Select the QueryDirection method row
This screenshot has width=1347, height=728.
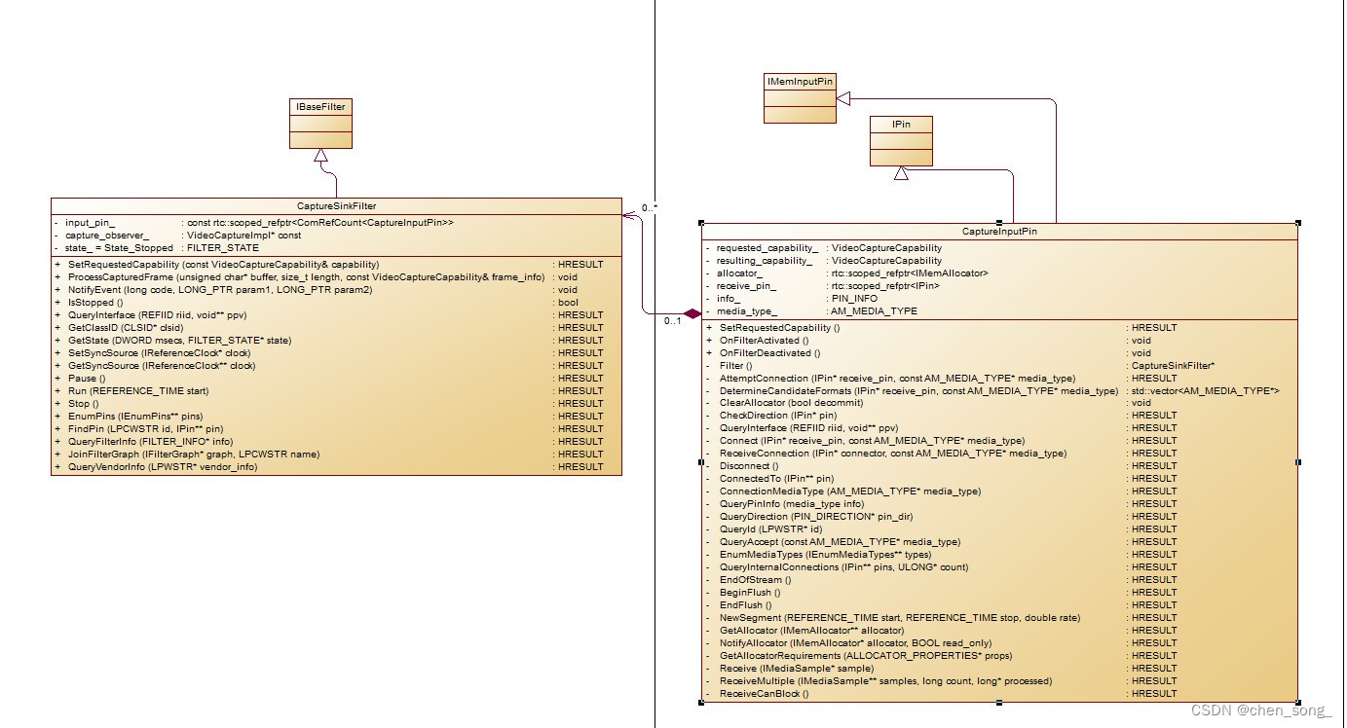pyautogui.click(x=999, y=517)
